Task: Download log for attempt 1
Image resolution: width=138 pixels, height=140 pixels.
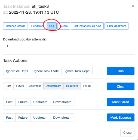Action: coord(7,46)
